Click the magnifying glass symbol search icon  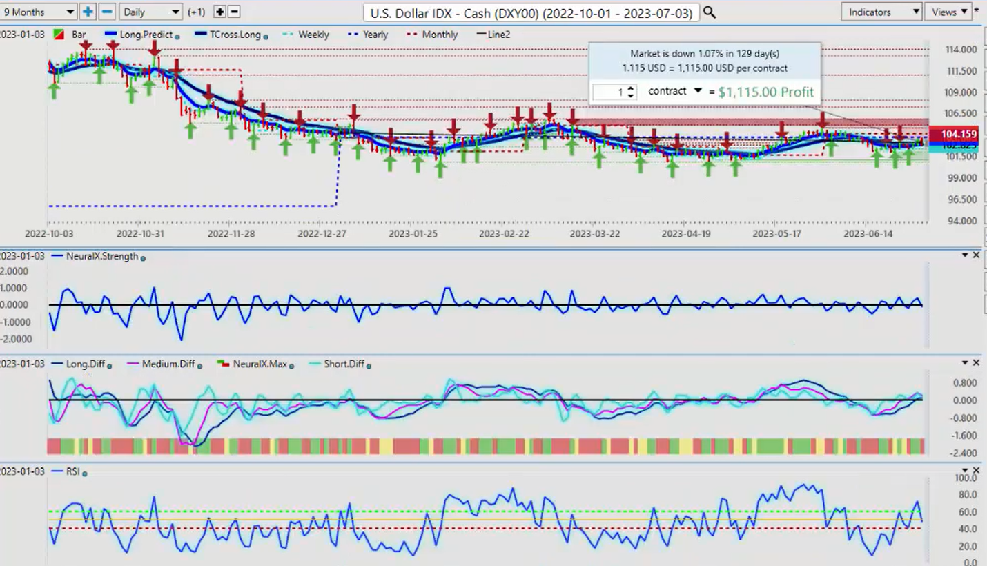pyautogui.click(x=709, y=12)
